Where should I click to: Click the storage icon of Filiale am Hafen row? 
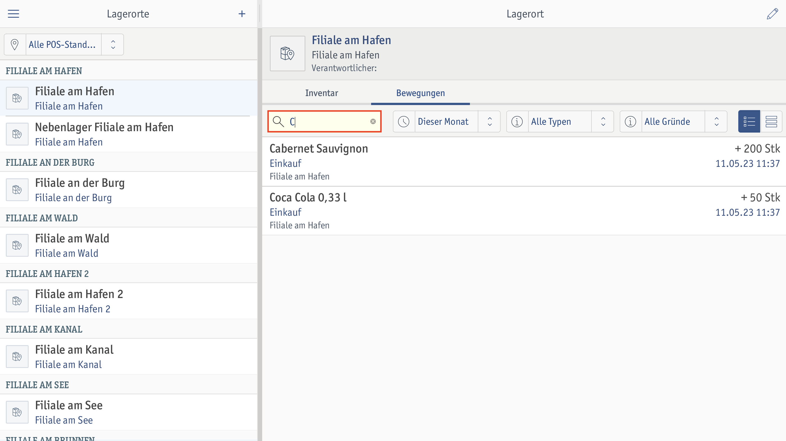click(17, 98)
